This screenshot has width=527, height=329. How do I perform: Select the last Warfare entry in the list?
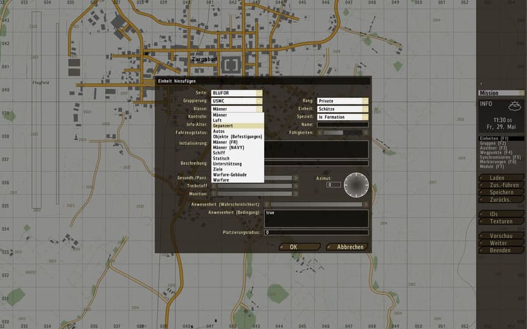click(x=237, y=180)
